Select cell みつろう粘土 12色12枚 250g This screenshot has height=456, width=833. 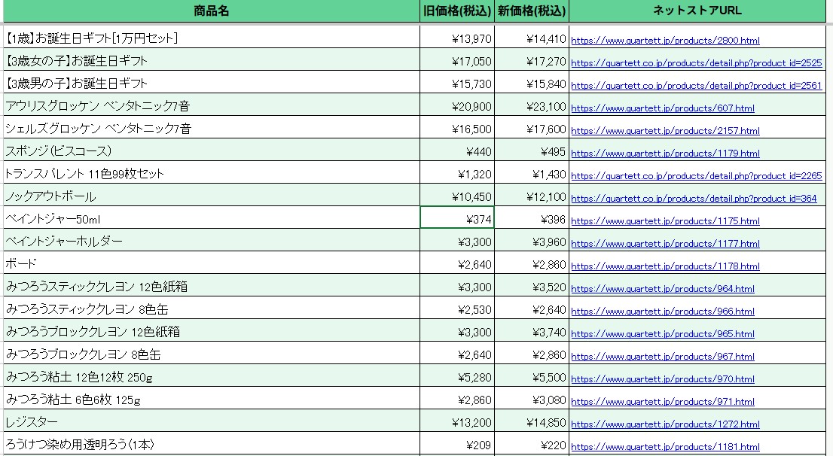[x=212, y=375]
